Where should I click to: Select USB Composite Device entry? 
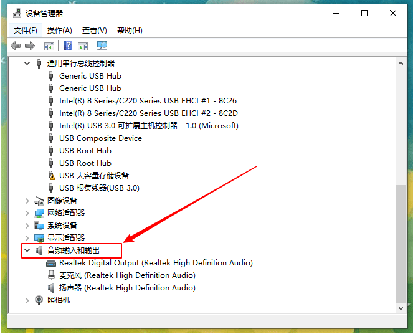[100, 138]
